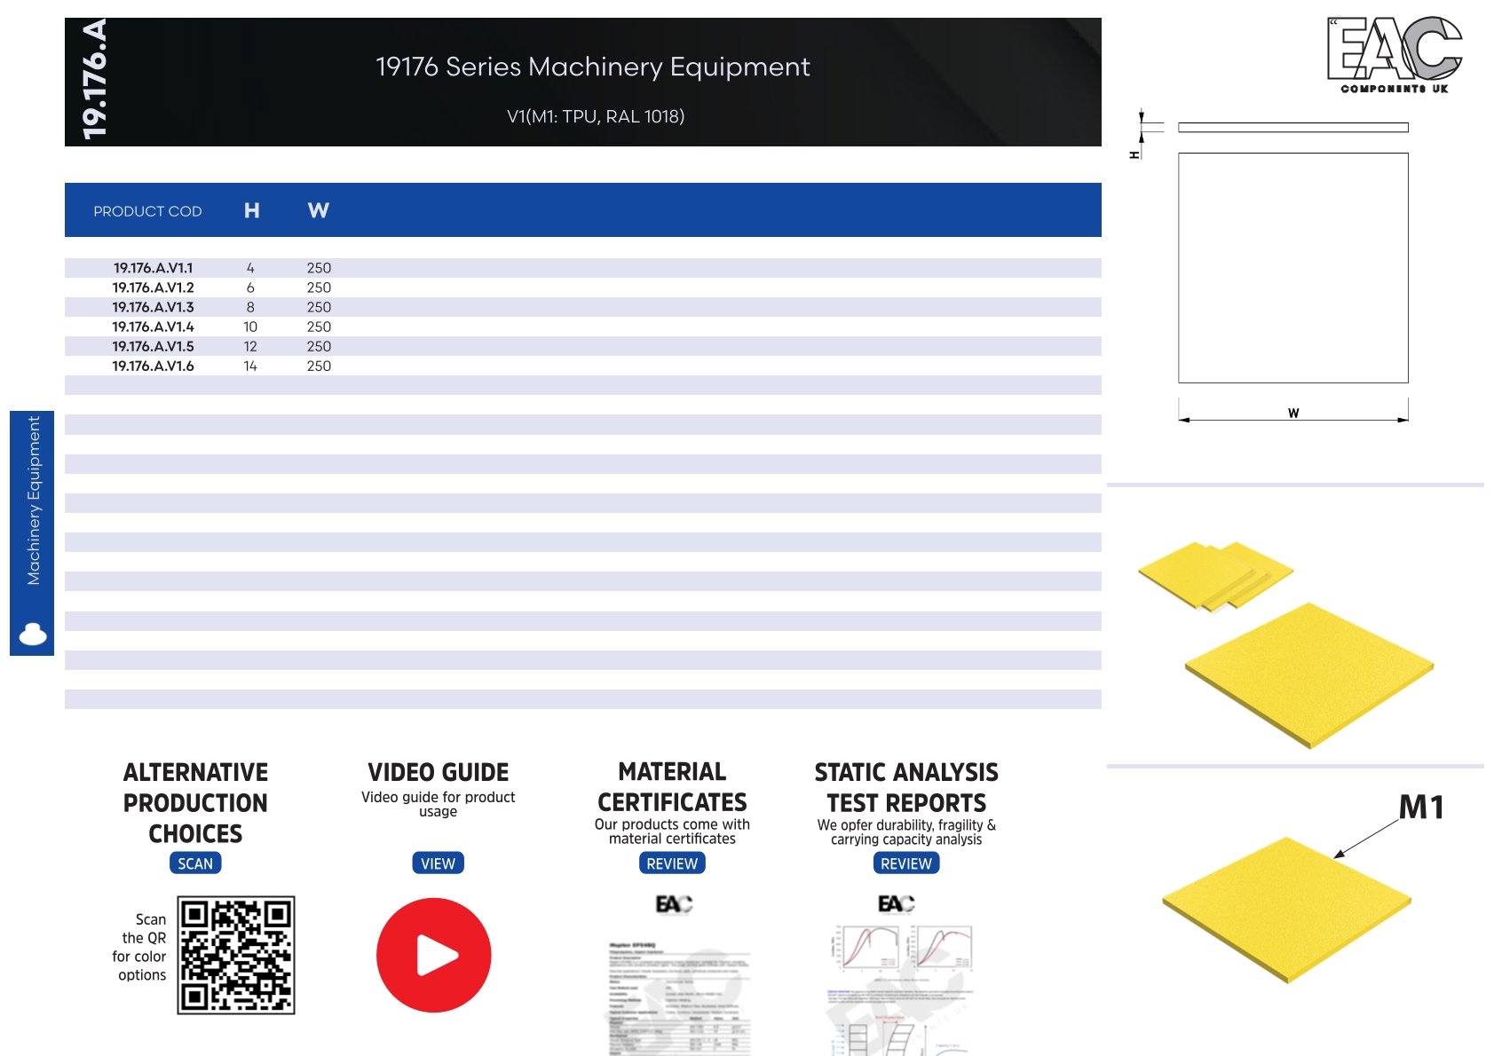The height and width of the screenshot is (1056, 1494).
Task: Click the M1 material label
Action: tap(1421, 808)
